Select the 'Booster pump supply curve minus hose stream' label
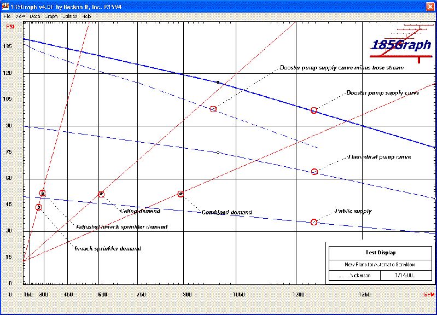The image size is (437, 315). tap(342, 68)
